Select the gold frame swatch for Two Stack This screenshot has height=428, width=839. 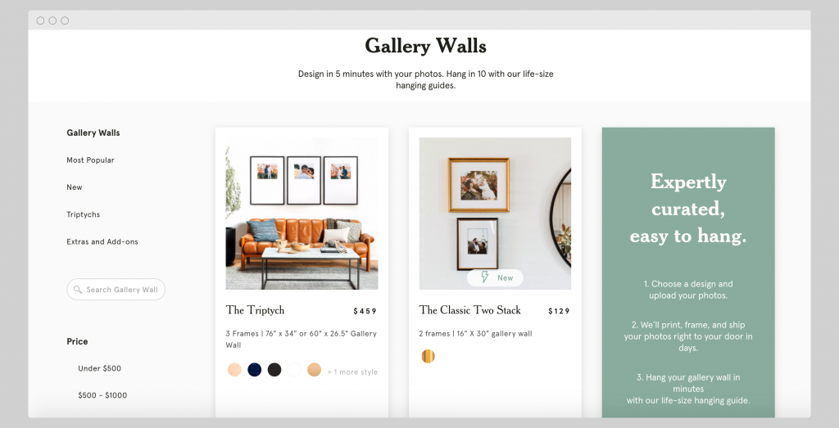pos(428,356)
